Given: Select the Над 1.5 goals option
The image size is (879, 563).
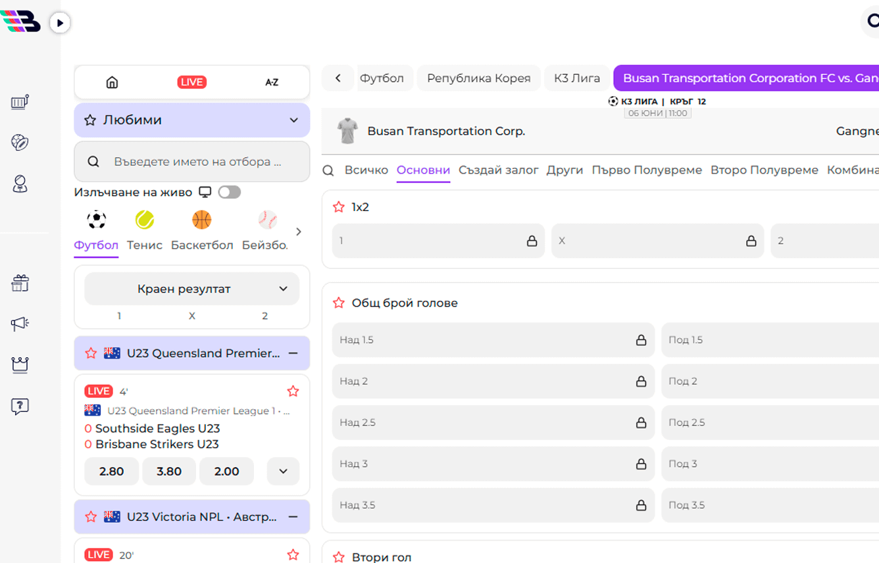Looking at the screenshot, I should [x=493, y=340].
